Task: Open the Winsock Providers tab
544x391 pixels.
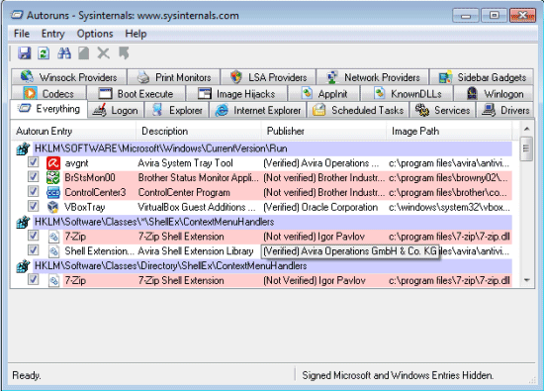Action: (x=68, y=77)
